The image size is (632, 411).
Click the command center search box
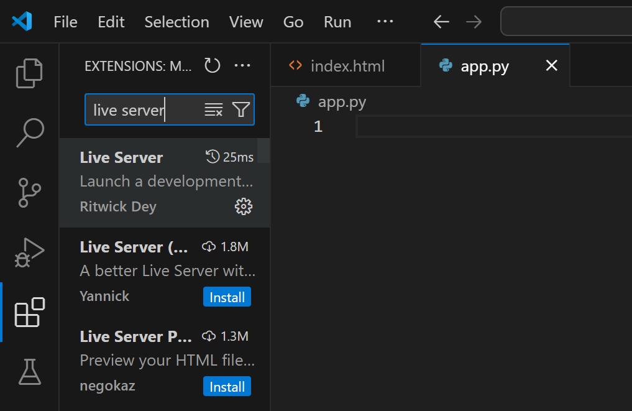(566, 21)
